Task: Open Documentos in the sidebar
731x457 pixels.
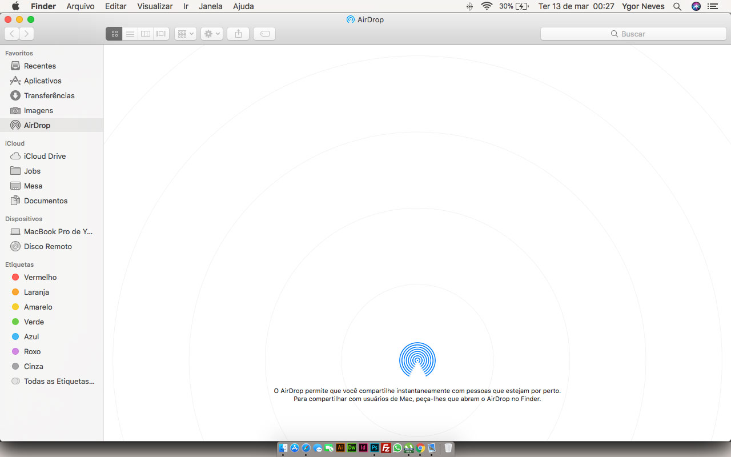Action: [x=51, y=201]
